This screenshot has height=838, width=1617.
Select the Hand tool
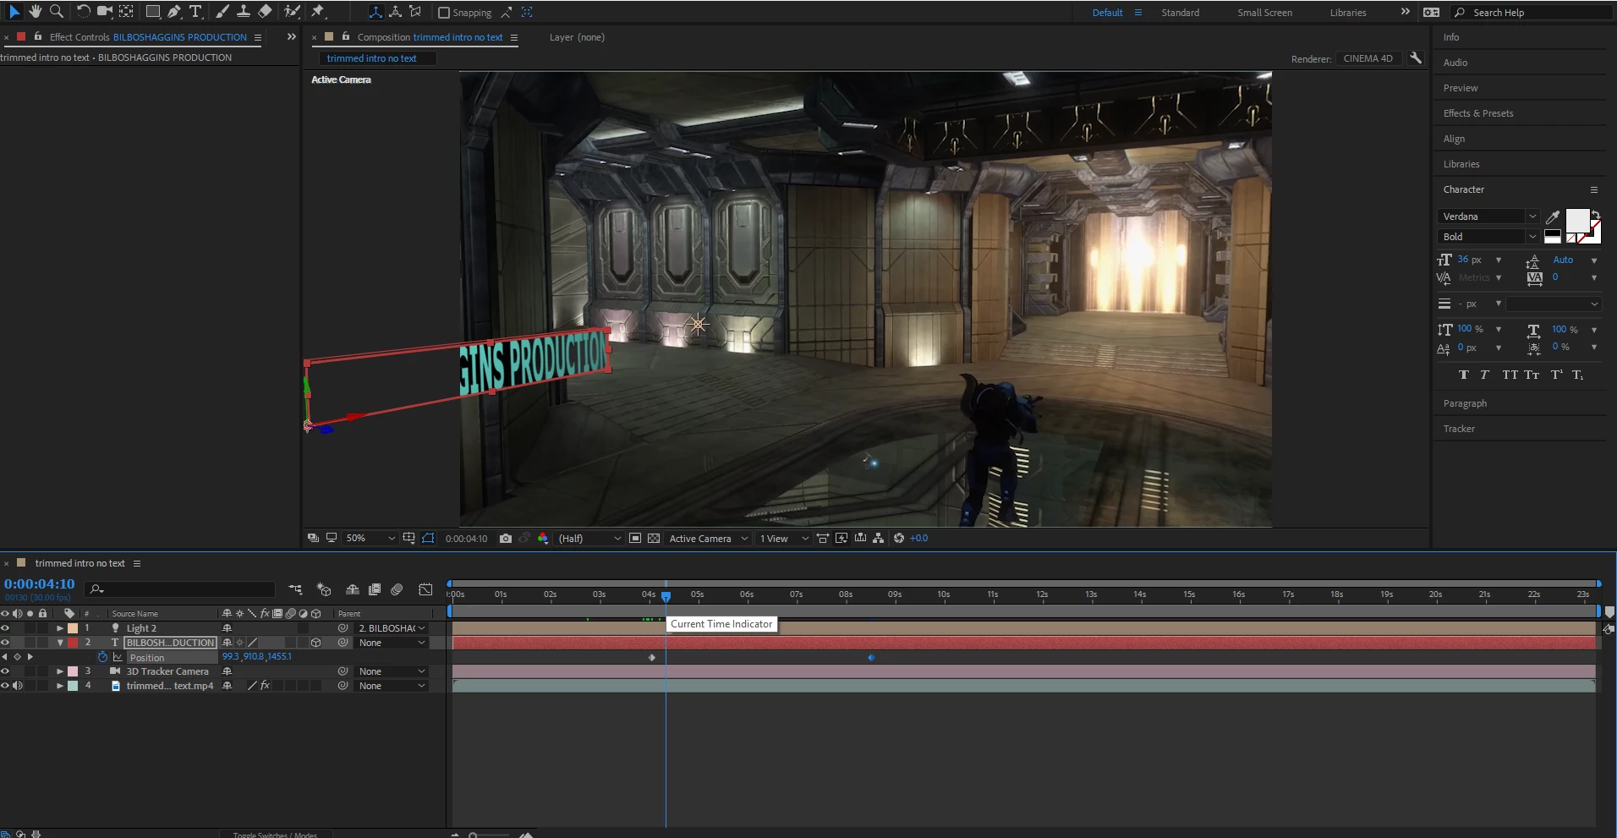36,12
